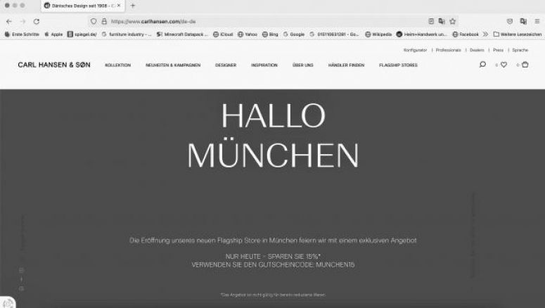Viewport: 545px width, 308px height.
Task: Open the Kollektion navigation menu
Action: point(117,65)
